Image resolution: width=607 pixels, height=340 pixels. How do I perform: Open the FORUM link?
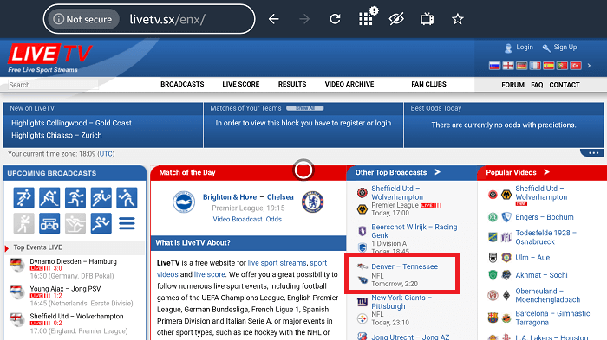513,85
